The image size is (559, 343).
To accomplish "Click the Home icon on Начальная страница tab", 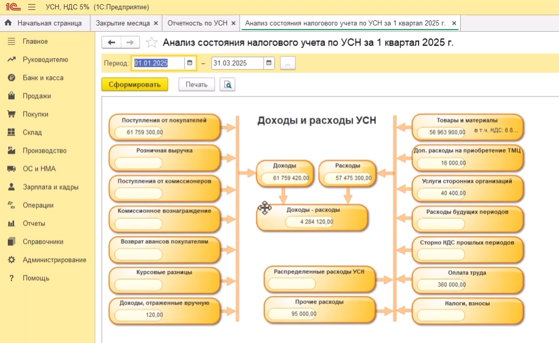I will click(8, 23).
